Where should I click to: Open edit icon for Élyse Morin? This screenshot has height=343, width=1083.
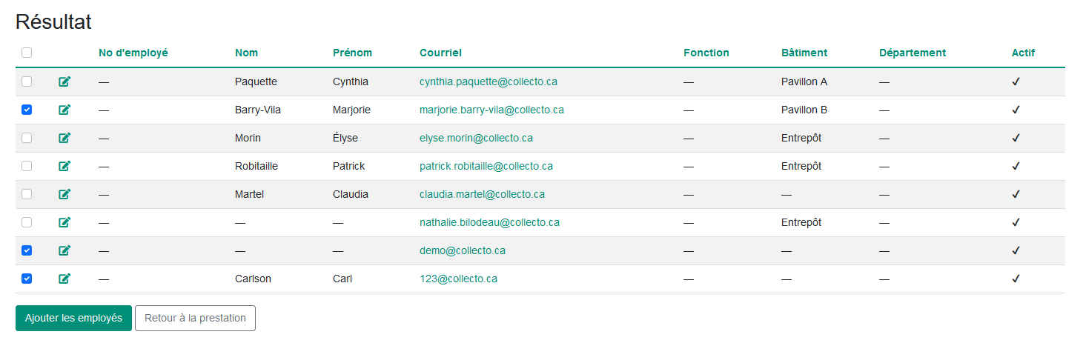pos(64,138)
